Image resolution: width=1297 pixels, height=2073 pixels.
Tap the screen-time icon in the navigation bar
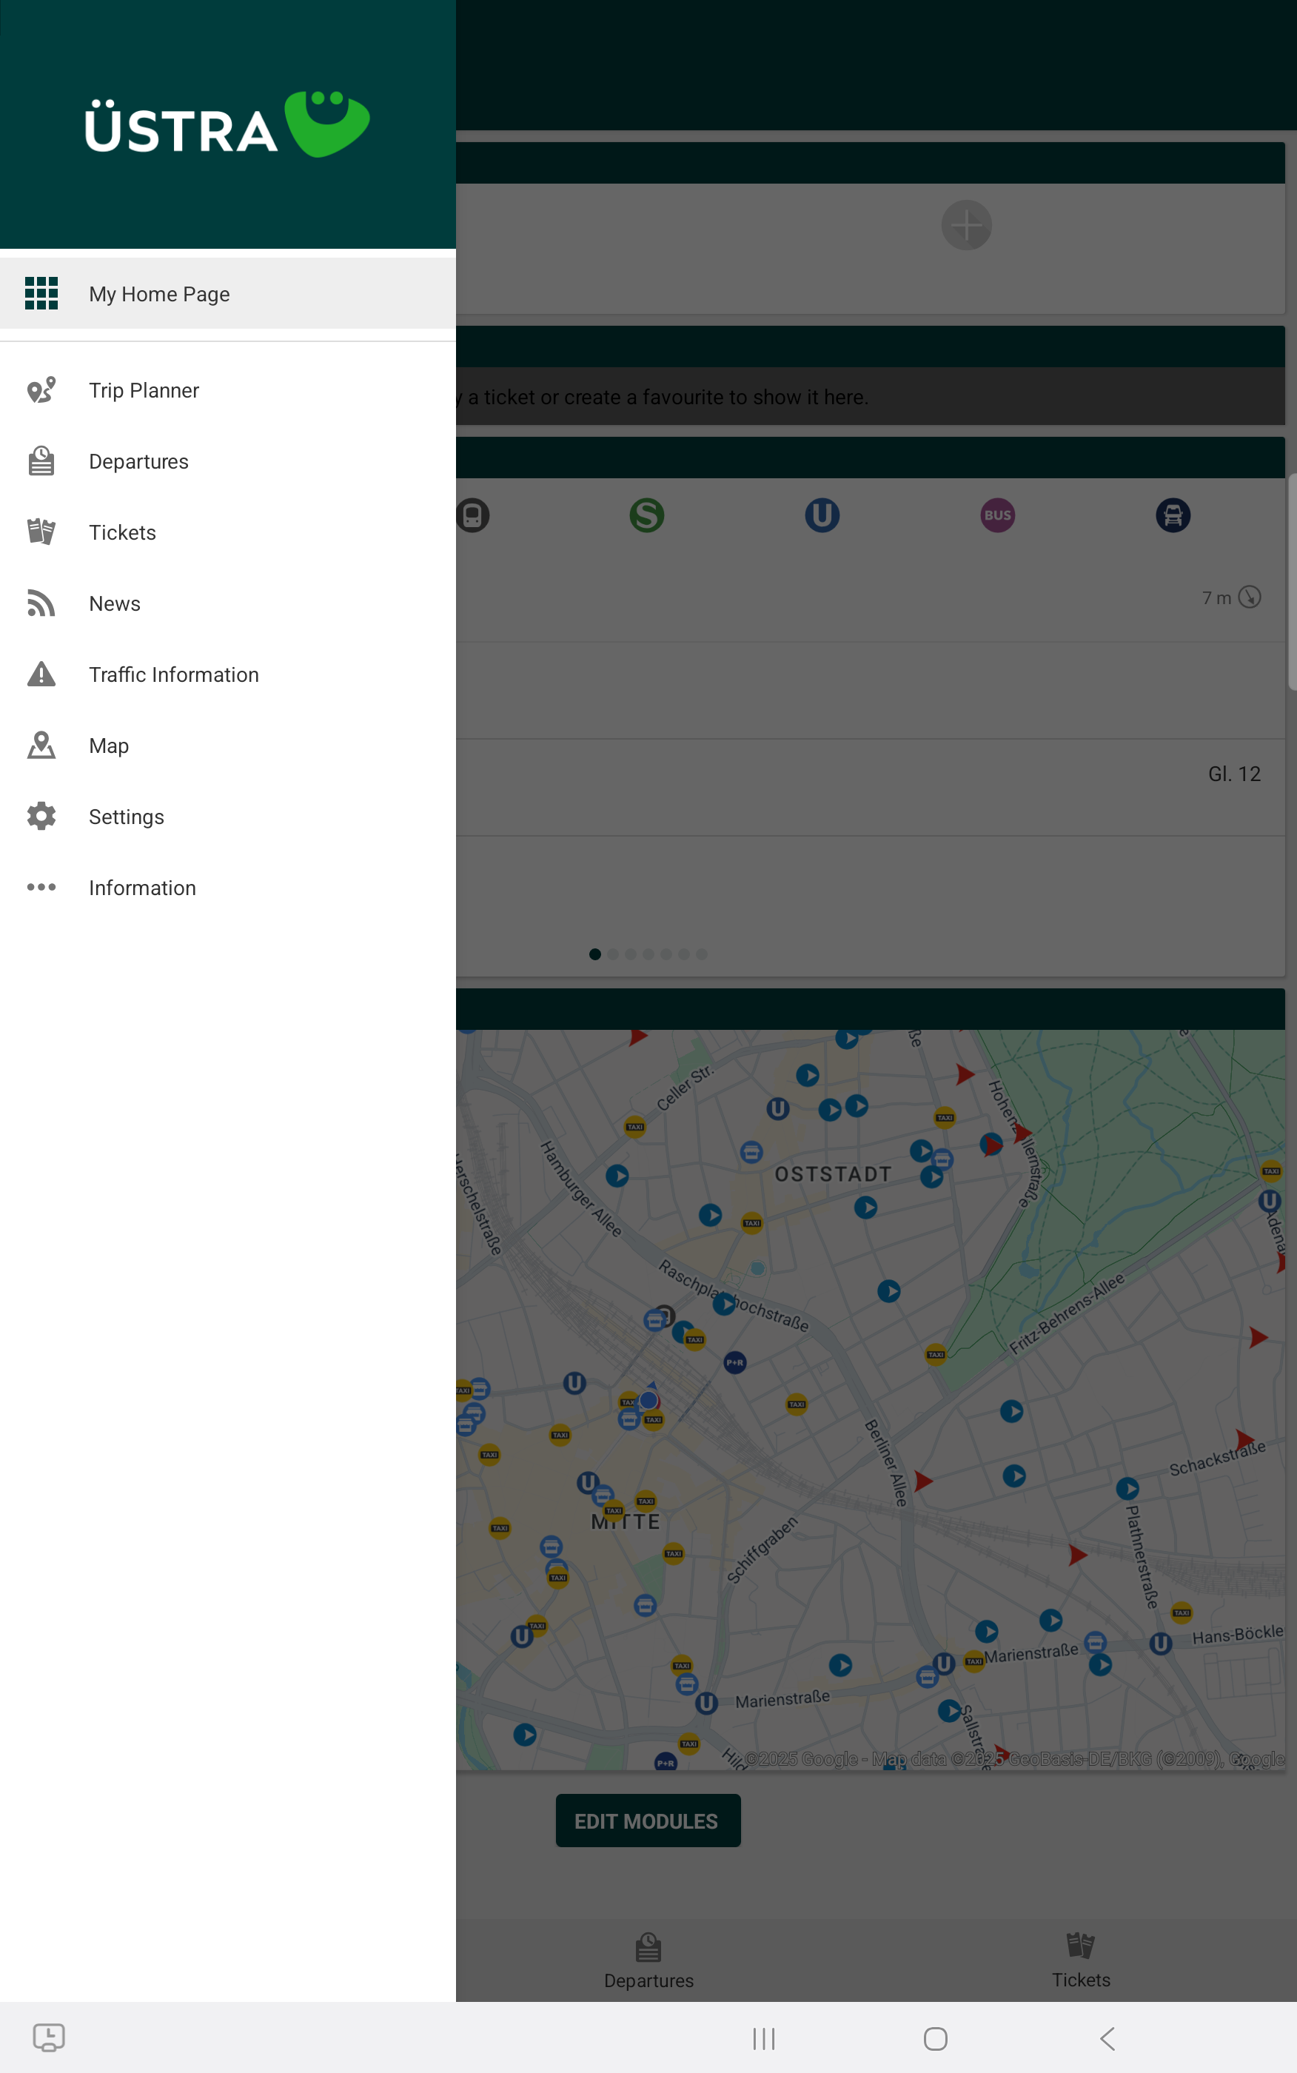(49, 2037)
